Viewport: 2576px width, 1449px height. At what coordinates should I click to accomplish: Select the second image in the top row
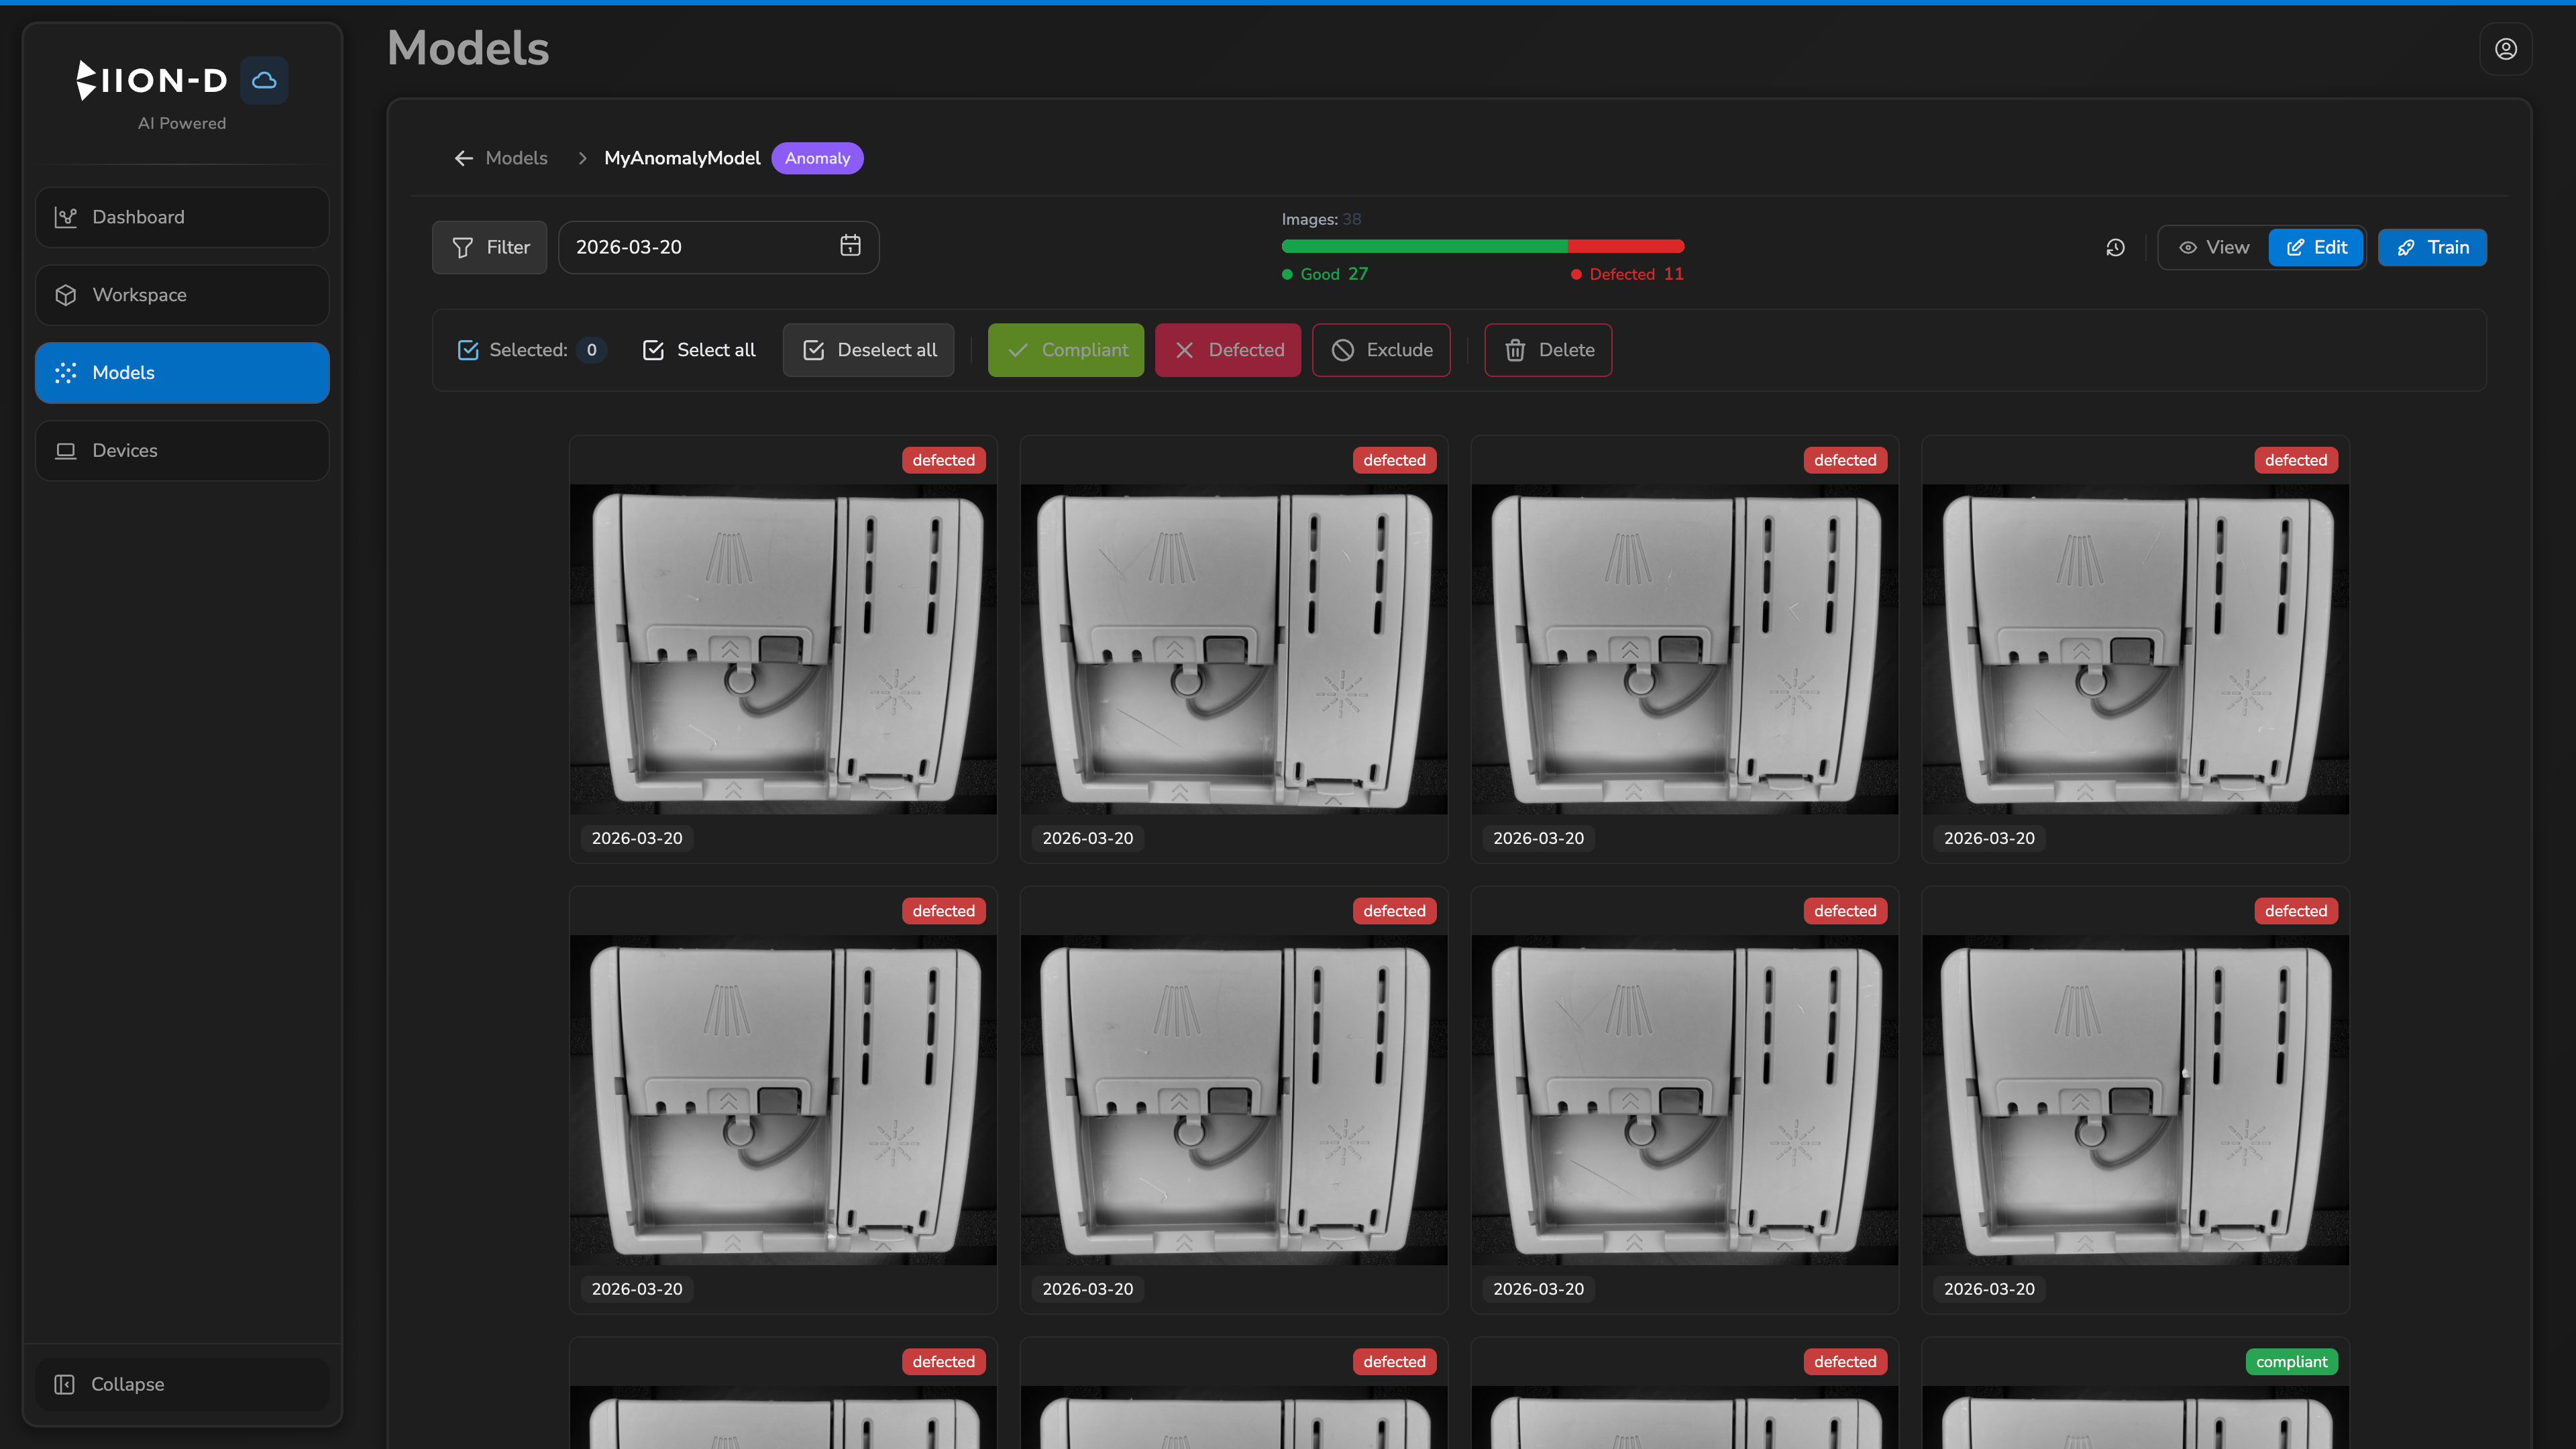[1234, 649]
